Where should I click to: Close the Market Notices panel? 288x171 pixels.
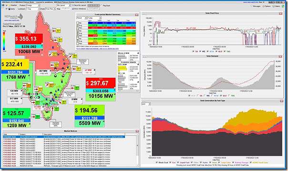pyautogui.click(x=137, y=131)
